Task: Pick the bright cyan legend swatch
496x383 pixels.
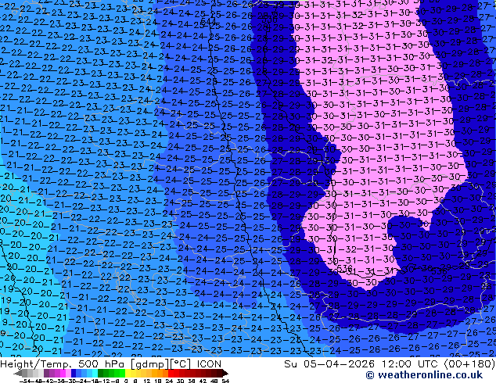Action: (95, 374)
